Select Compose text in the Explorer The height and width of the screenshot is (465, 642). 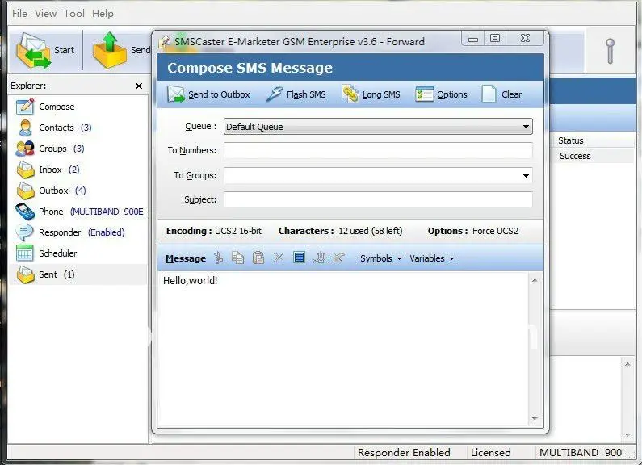[x=57, y=107]
